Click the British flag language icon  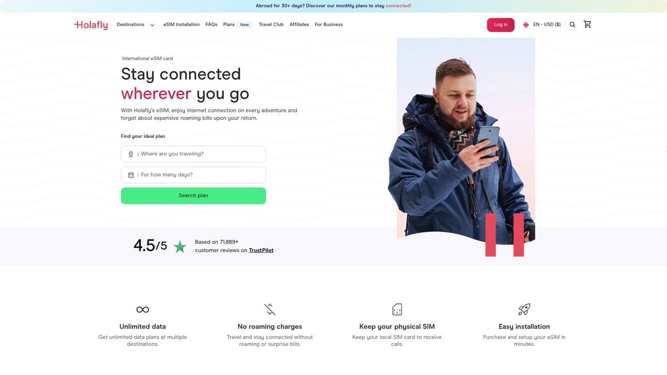[525, 24]
